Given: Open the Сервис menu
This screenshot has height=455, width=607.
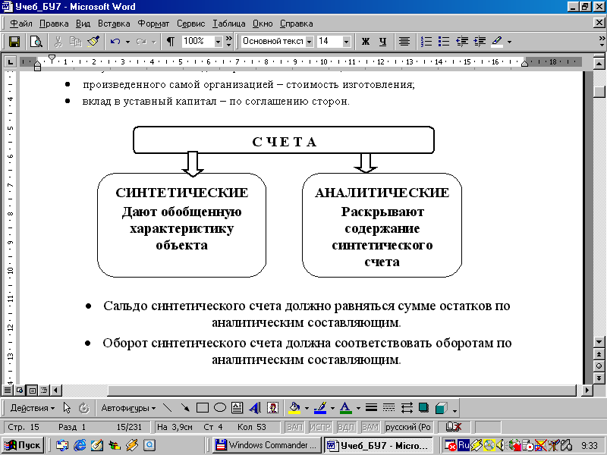Looking at the screenshot, I should click(x=191, y=24).
